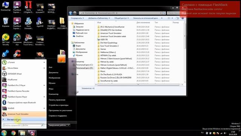Open the Корзина recycle bin icon
The width and height of the screenshot is (241, 136).
click(x=6, y=23)
